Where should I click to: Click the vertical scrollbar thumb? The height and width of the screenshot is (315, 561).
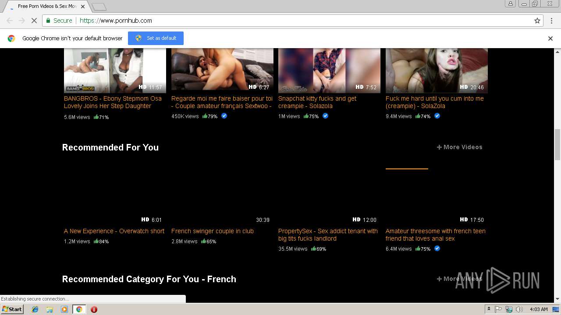coord(557,145)
